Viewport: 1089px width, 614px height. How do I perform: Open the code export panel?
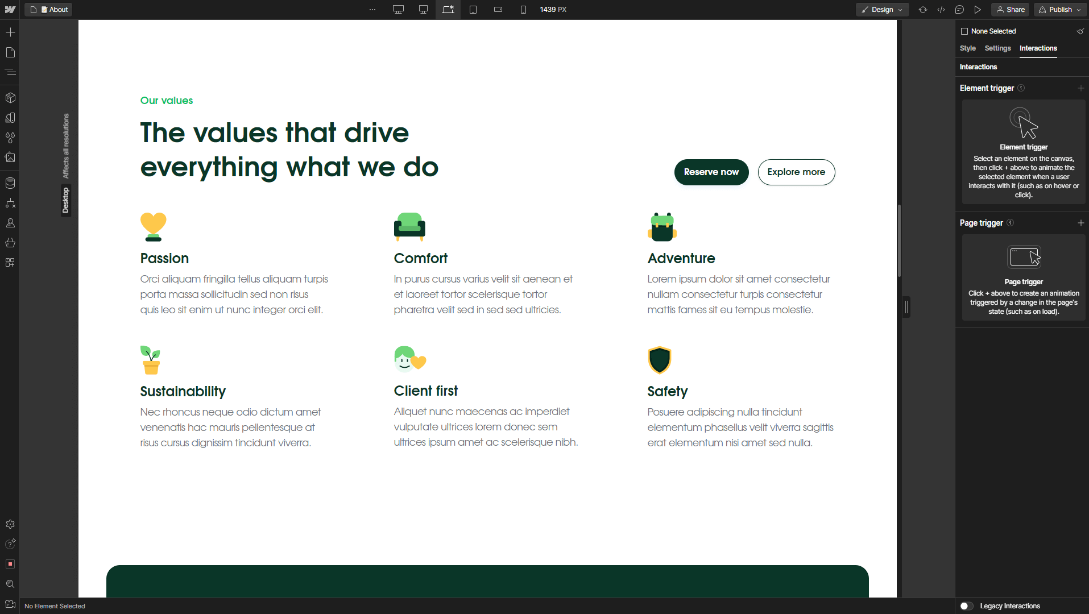[x=941, y=10]
